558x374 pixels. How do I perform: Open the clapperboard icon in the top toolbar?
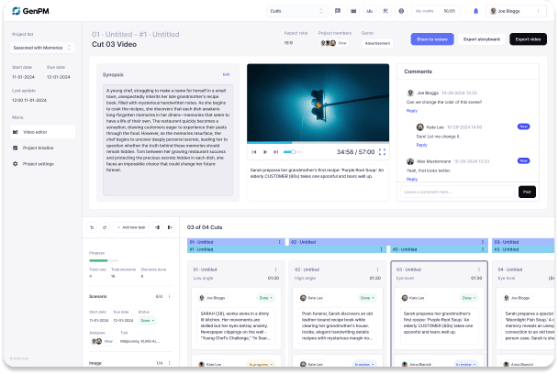click(x=353, y=11)
